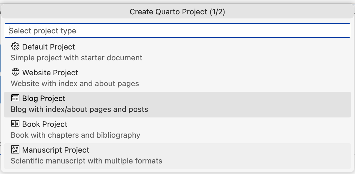
Task: Click 'Blog with index/about pages and posts' description
Action: click(79, 109)
